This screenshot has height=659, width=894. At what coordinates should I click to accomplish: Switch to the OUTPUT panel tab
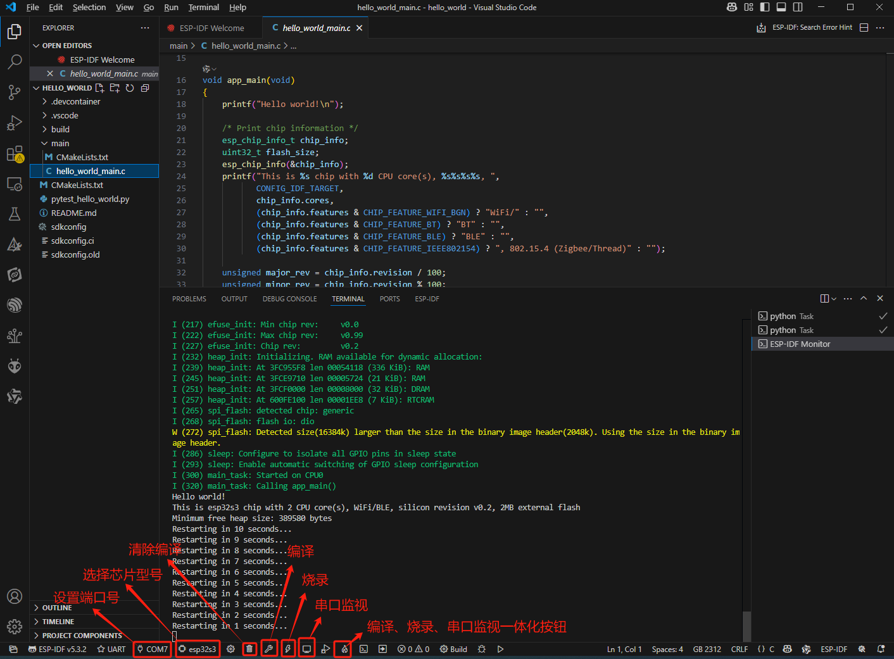(x=234, y=299)
